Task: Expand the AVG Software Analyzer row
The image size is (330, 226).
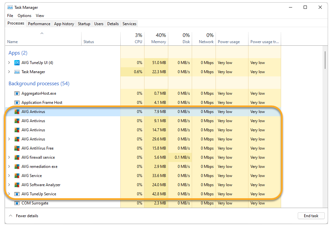Action: pos(9,185)
